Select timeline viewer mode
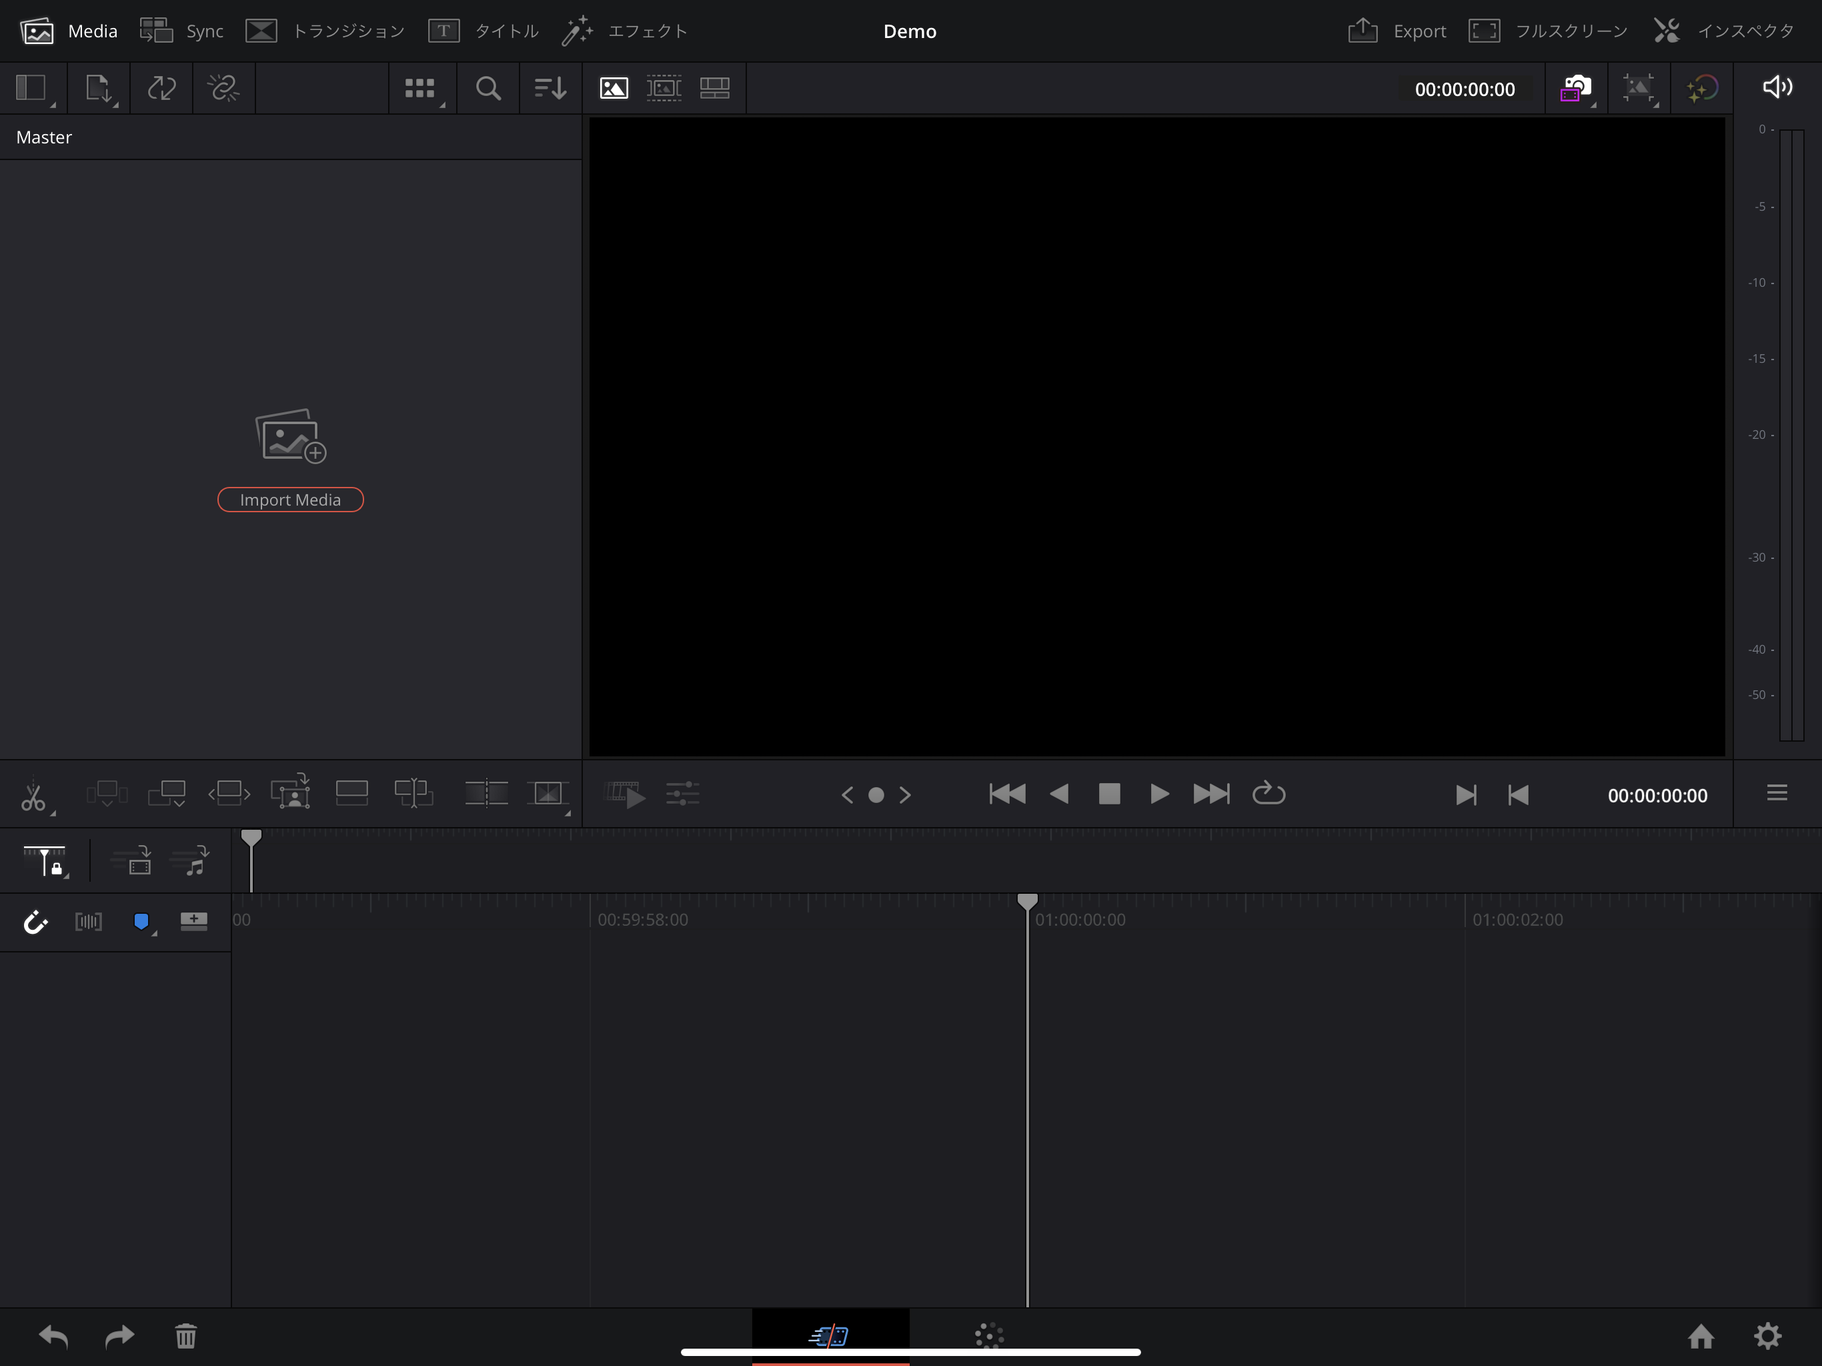Image resolution: width=1822 pixels, height=1366 pixels. (715, 88)
